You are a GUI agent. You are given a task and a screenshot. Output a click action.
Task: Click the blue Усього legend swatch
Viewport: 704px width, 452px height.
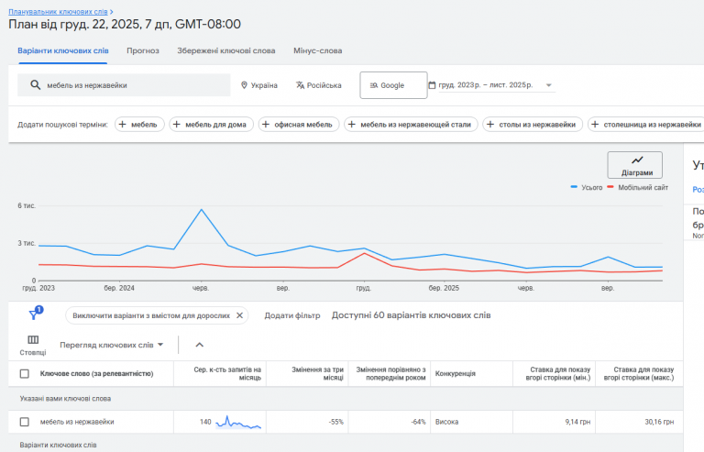[x=574, y=187]
